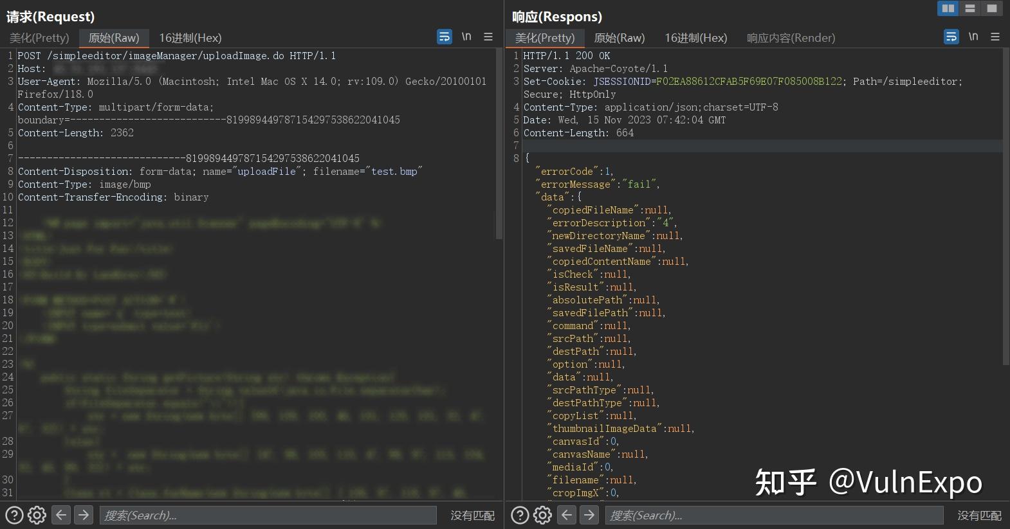Toggle \n non-printable characters in Request panel
1010x529 pixels.
[x=466, y=37]
